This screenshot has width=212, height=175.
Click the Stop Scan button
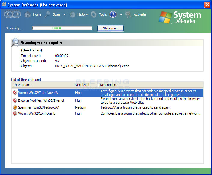pyautogui.click(x=110, y=28)
